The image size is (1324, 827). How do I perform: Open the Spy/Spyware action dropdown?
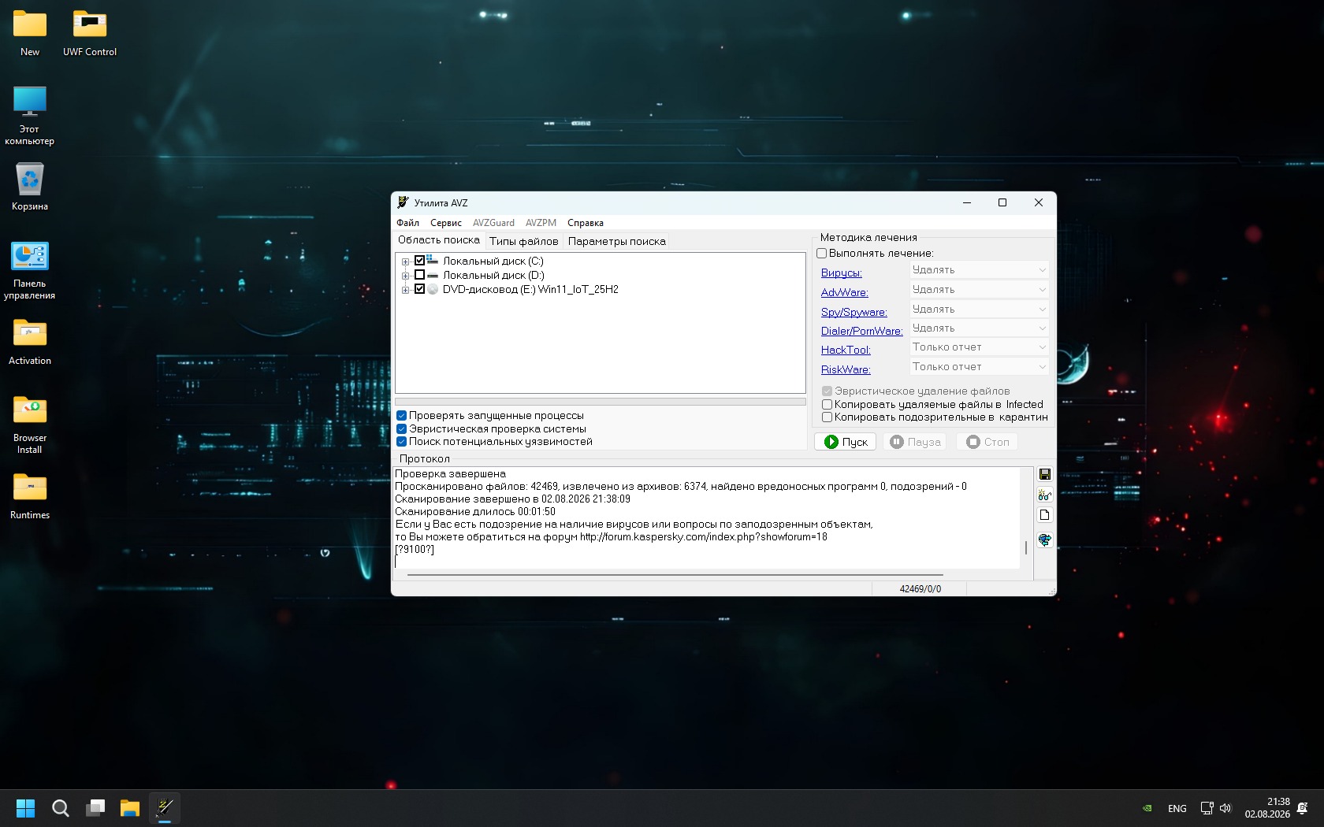979,310
